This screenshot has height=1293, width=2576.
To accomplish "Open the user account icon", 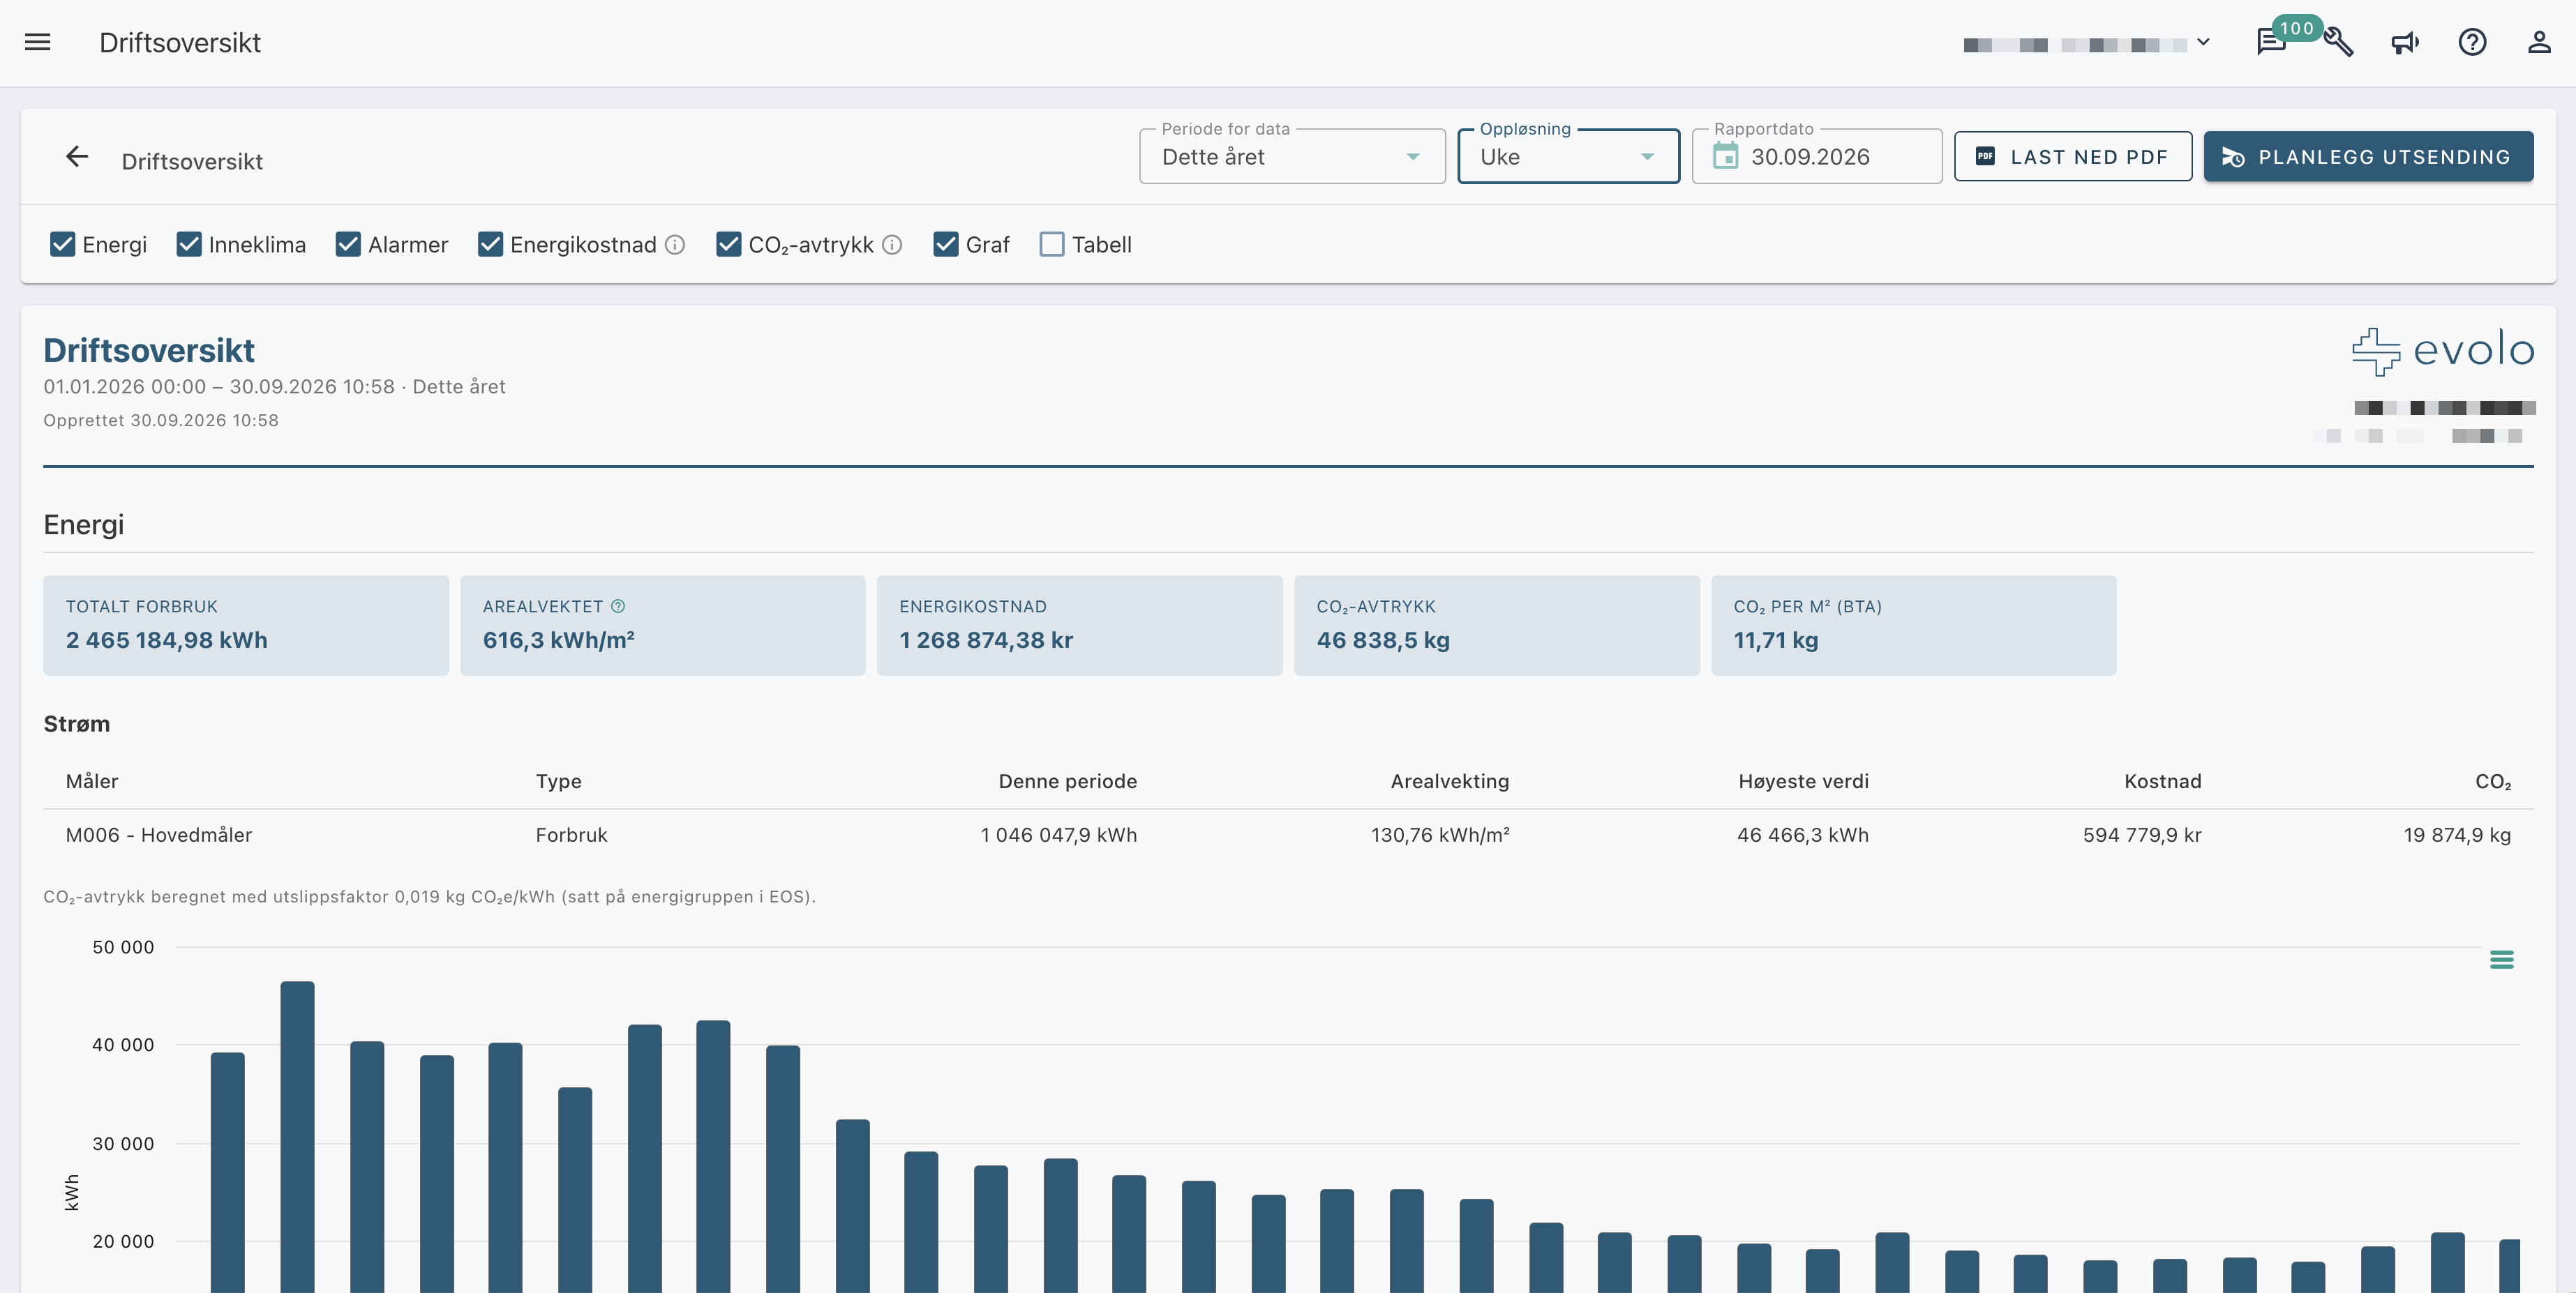I will [2539, 42].
